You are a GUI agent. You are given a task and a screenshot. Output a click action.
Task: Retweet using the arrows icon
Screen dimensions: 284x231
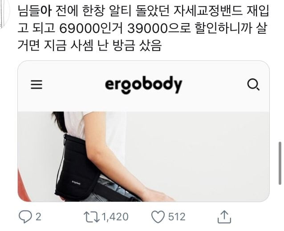coord(92,217)
